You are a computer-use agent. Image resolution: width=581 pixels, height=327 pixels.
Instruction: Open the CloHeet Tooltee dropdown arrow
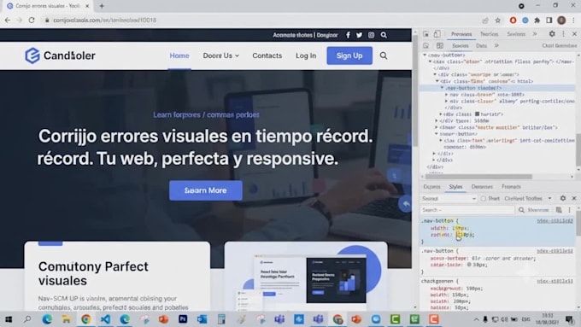click(x=550, y=198)
